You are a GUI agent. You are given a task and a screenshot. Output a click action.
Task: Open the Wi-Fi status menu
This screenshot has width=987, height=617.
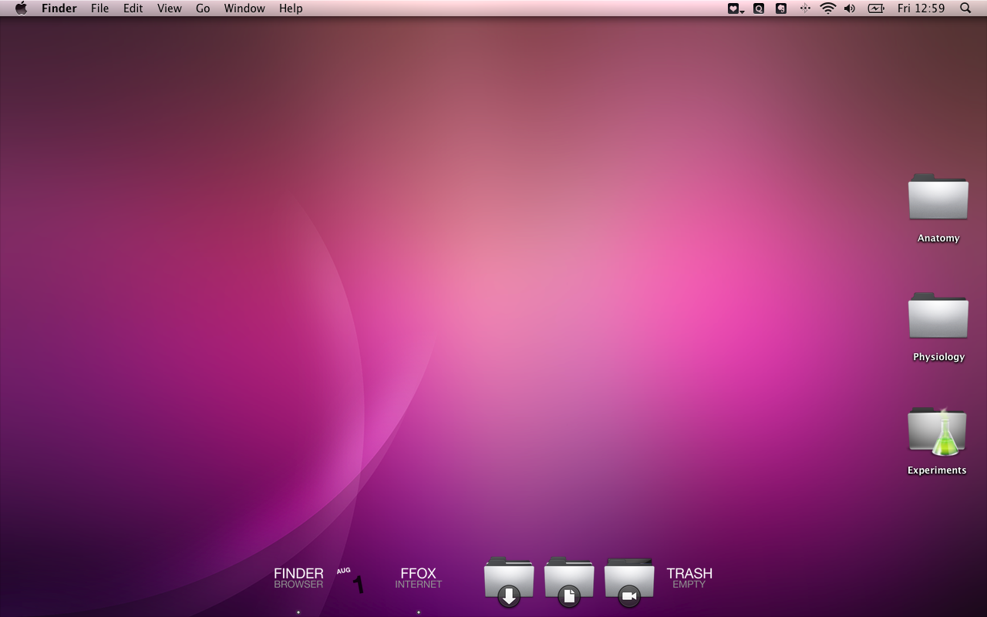(x=827, y=8)
